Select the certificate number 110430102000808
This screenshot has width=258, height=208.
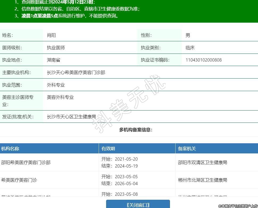203,60
